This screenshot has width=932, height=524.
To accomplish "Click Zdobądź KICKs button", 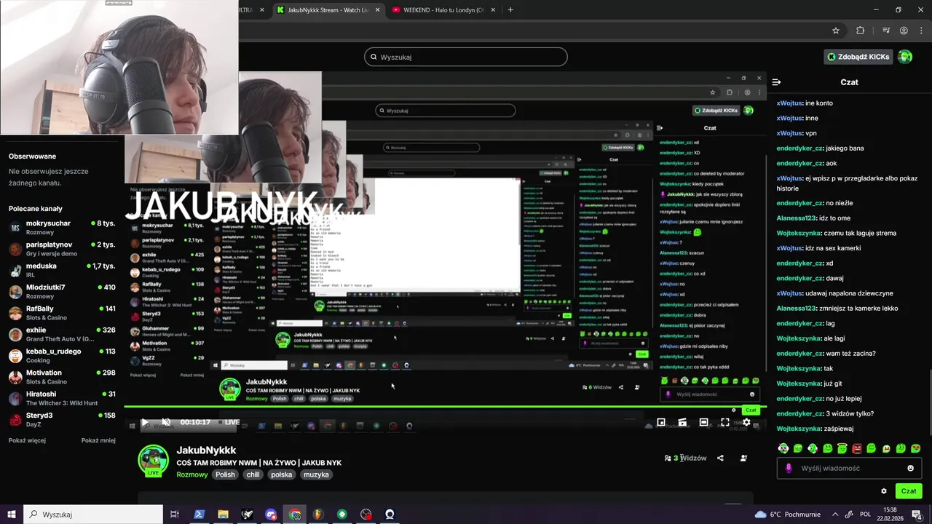I will [858, 57].
